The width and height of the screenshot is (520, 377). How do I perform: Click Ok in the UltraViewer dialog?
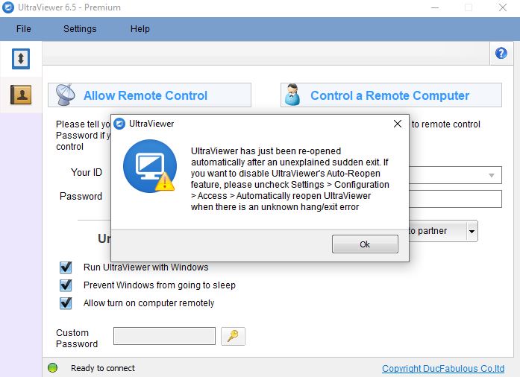click(x=365, y=244)
